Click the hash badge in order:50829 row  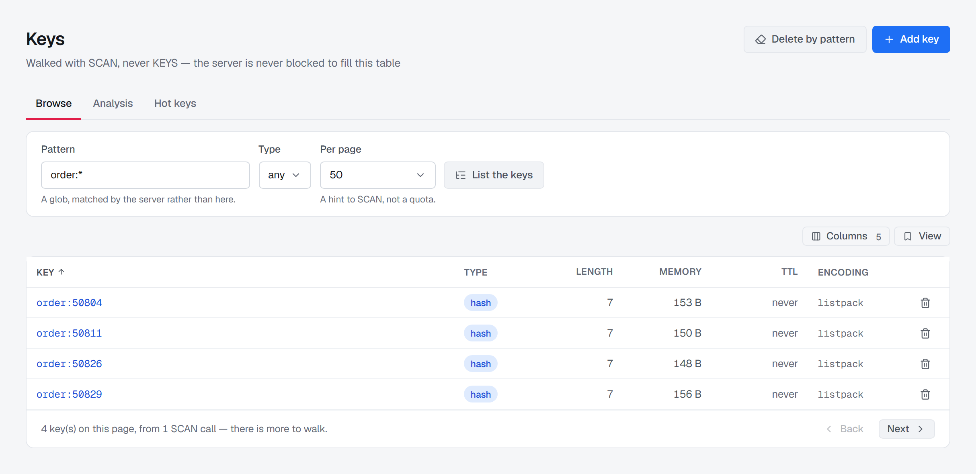coord(480,394)
